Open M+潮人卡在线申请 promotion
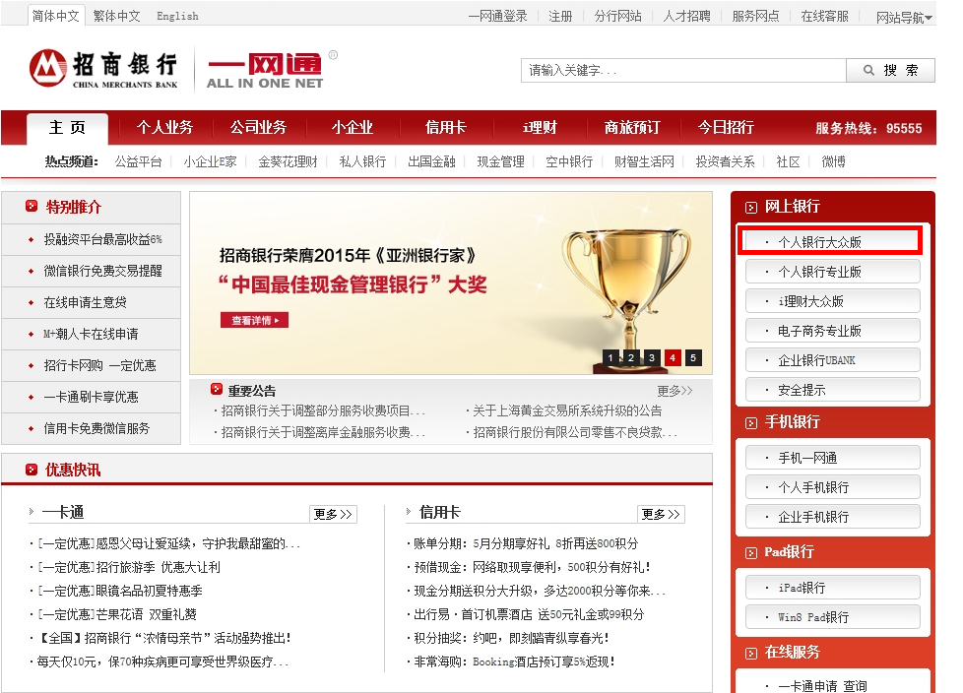The image size is (963, 693). (91, 334)
